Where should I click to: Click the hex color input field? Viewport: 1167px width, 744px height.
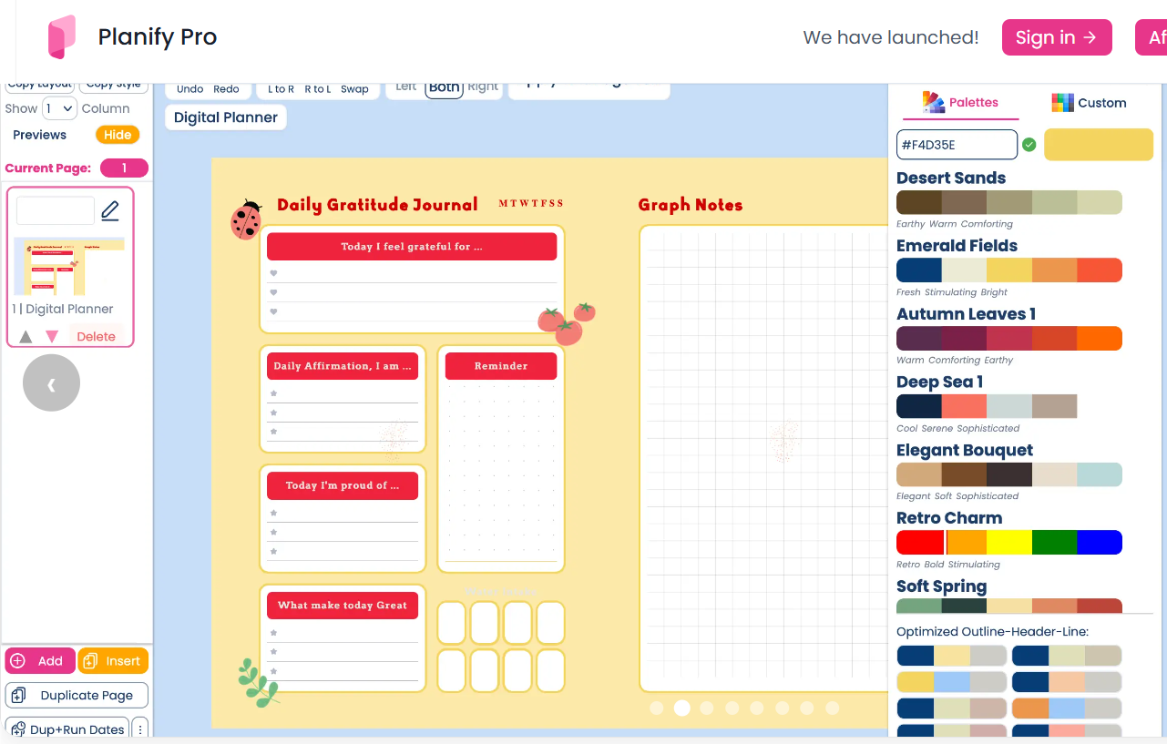coord(957,144)
